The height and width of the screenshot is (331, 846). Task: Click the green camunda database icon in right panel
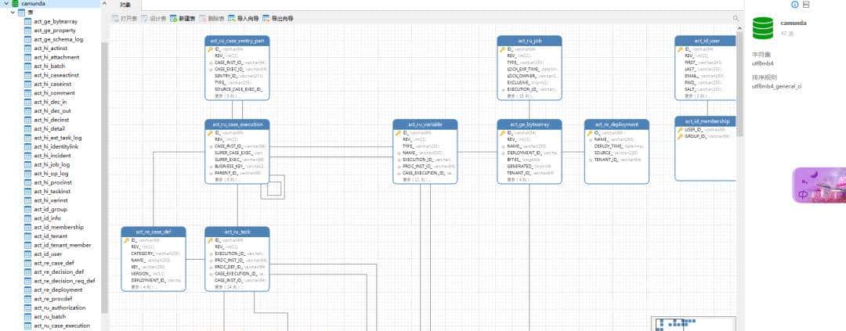coord(762,28)
